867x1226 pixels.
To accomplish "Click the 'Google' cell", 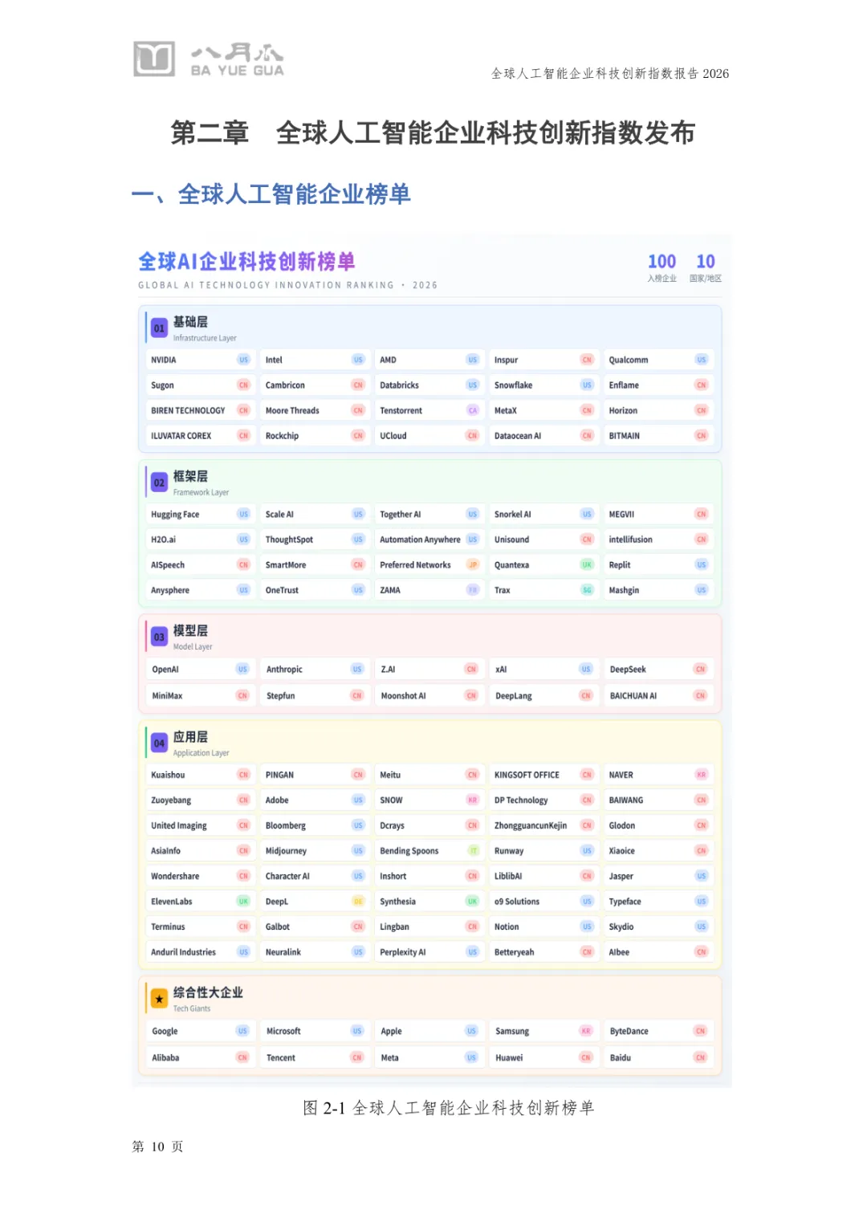I will pyautogui.click(x=200, y=1031).
